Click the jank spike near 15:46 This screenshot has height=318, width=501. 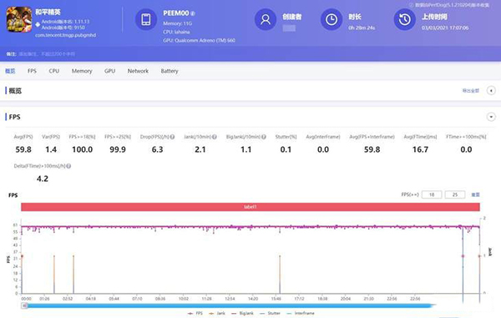point(280,275)
